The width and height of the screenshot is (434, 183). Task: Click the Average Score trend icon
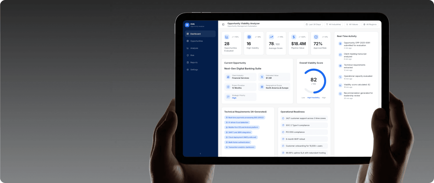point(271,37)
